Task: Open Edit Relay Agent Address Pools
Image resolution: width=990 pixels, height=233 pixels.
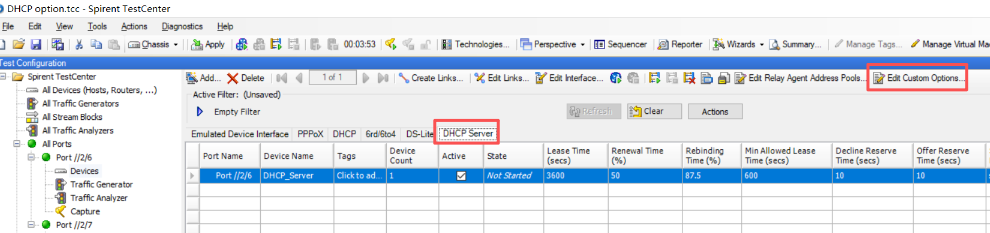Action: point(801,78)
